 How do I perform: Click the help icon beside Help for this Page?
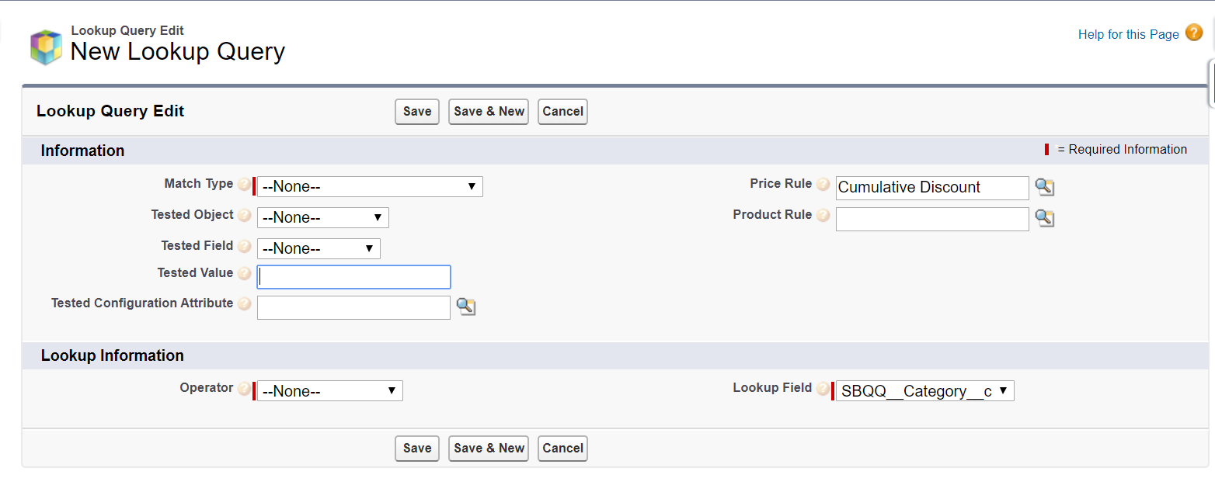pos(1194,33)
